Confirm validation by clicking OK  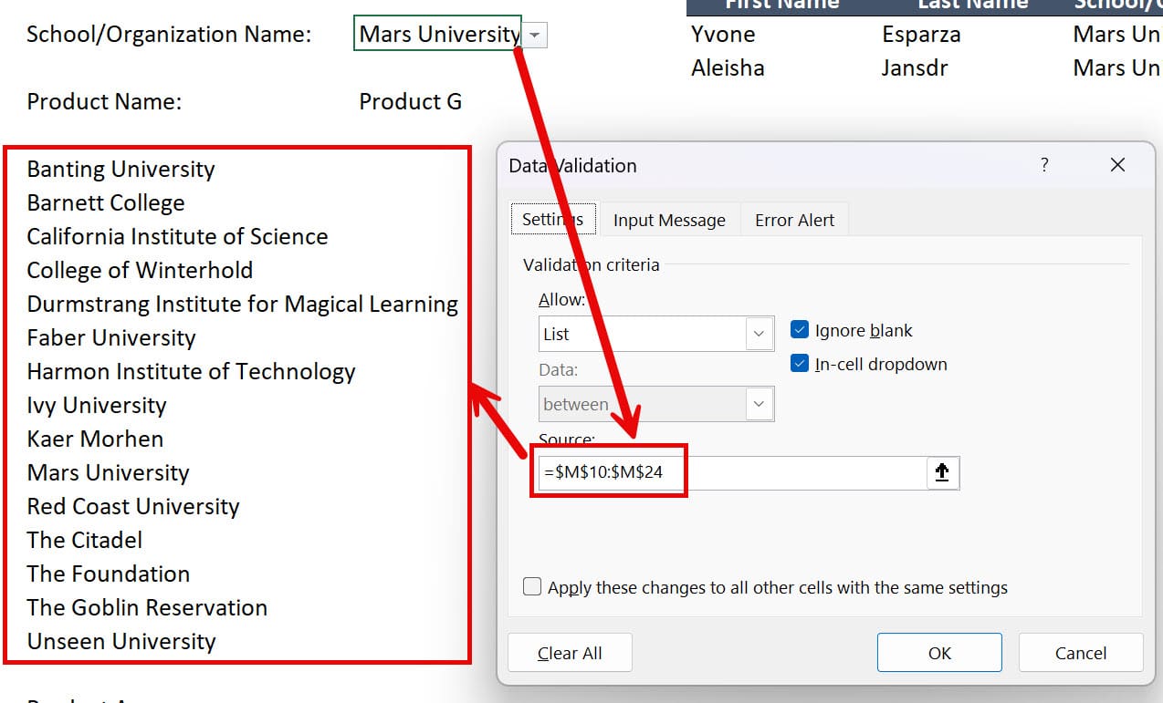tap(938, 652)
